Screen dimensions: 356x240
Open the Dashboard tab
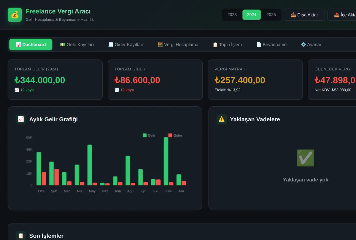31,44
